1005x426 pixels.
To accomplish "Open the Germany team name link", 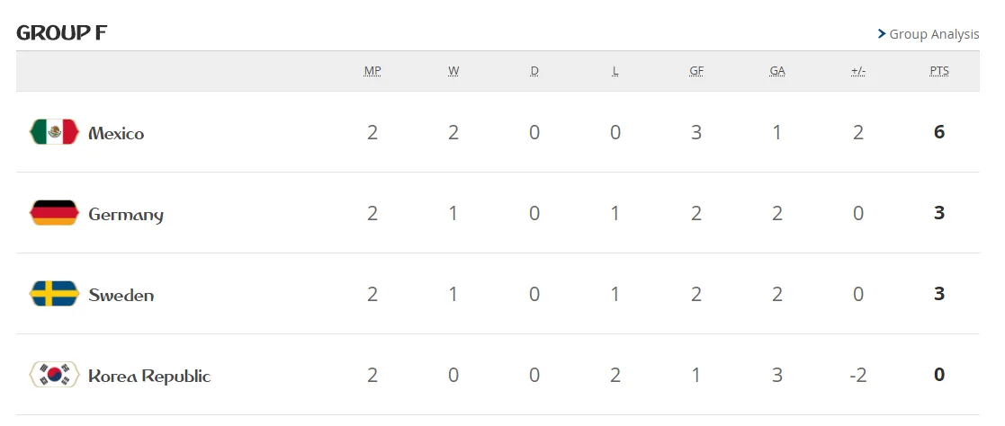I will [126, 215].
